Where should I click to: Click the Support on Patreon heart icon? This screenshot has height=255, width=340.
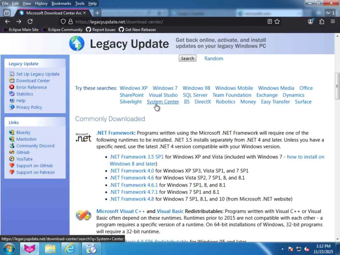point(12,172)
